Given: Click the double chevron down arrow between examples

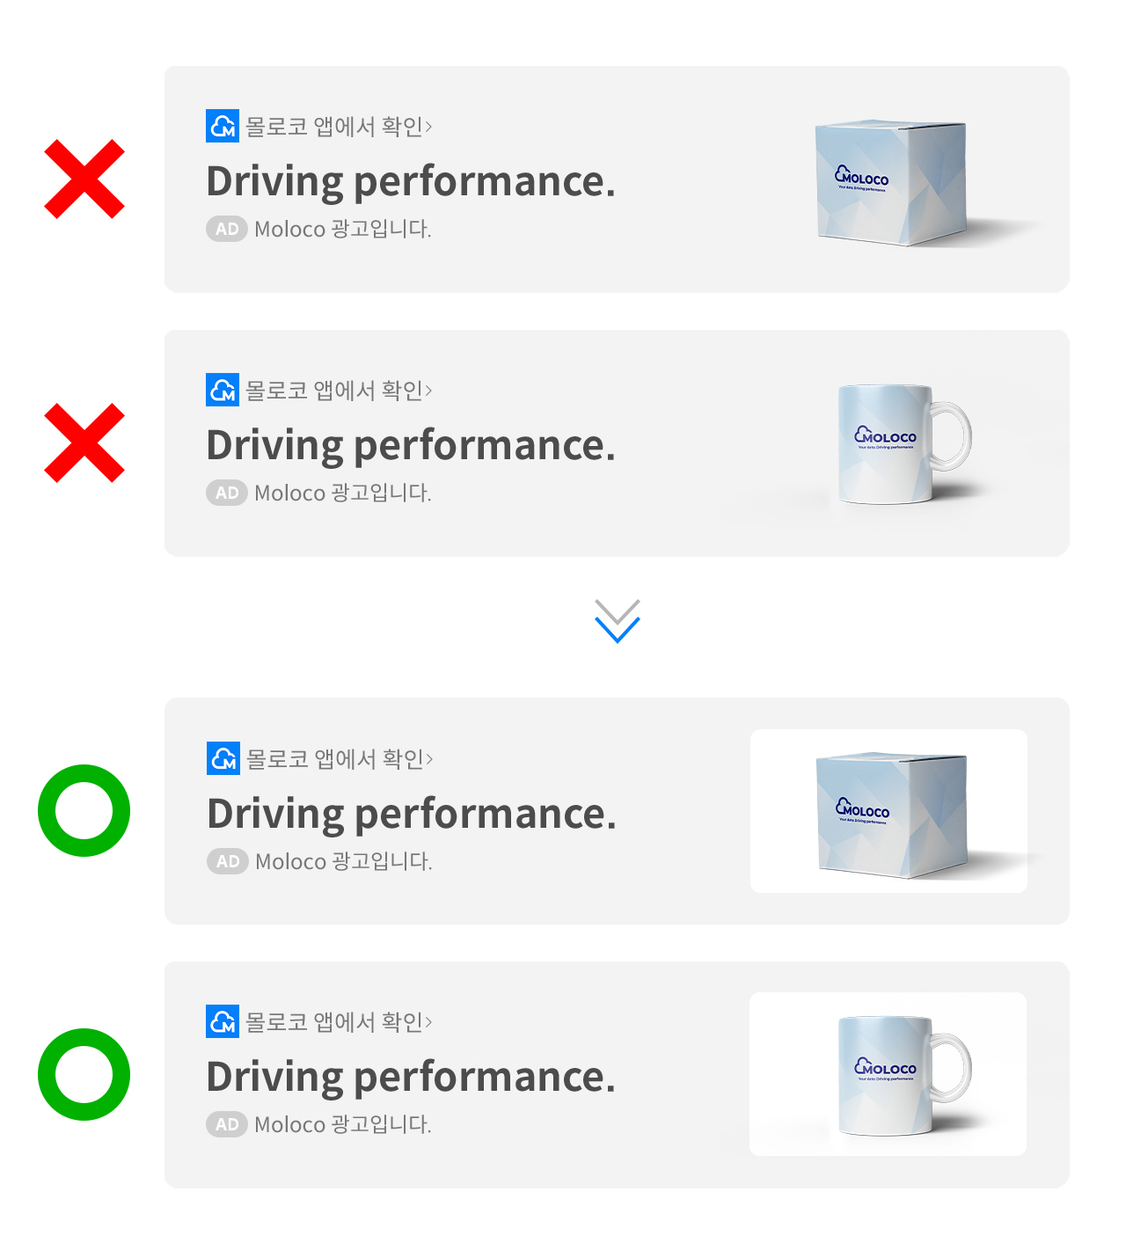Looking at the screenshot, I should tap(617, 621).
